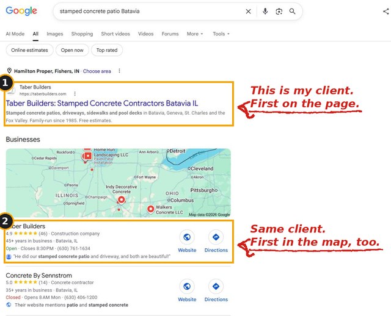Expand the More dropdown
The image size is (391, 316).
coord(195,34)
